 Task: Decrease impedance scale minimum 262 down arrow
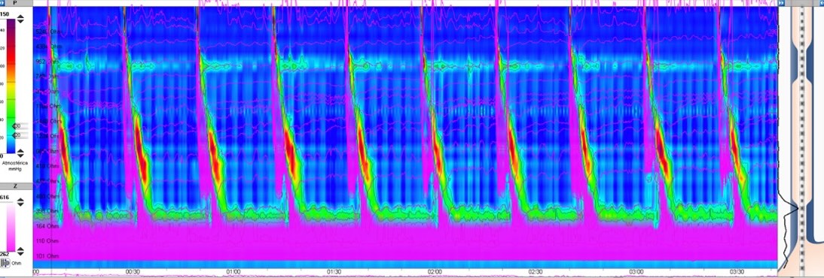pyautogui.click(x=20, y=254)
